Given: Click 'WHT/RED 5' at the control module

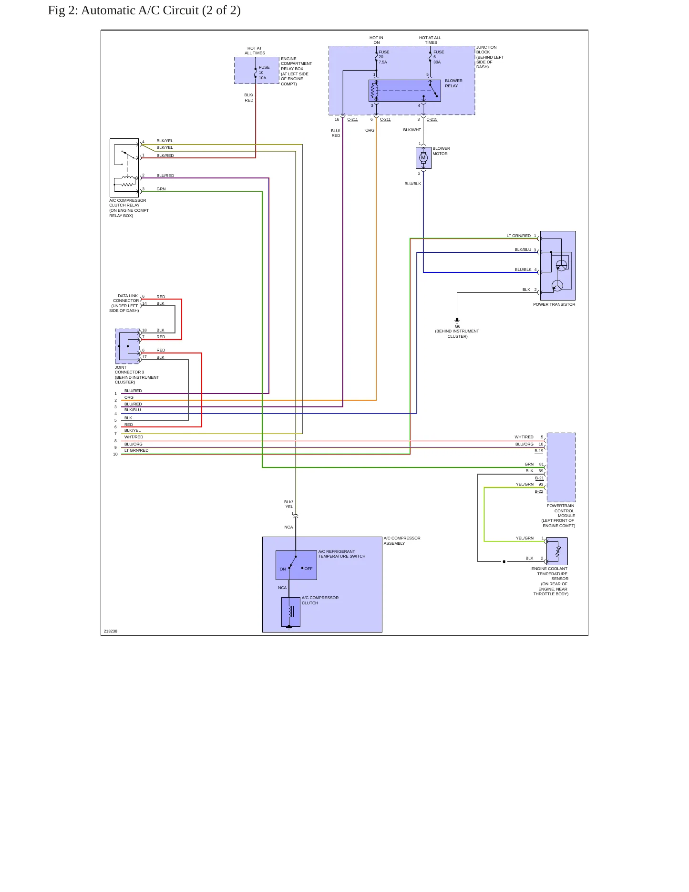Looking at the screenshot, I should point(529,437).
